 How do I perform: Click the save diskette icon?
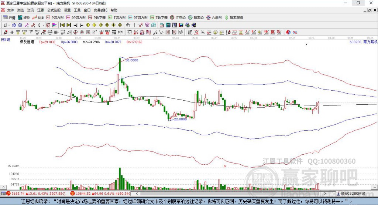point(181,25)
